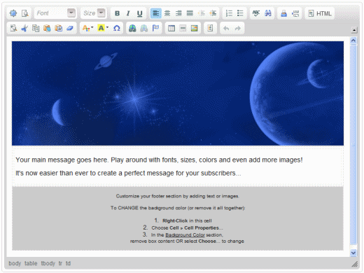Select justify full alignment
This screenshot has height=273, width=364.
[x=190, y=13]
